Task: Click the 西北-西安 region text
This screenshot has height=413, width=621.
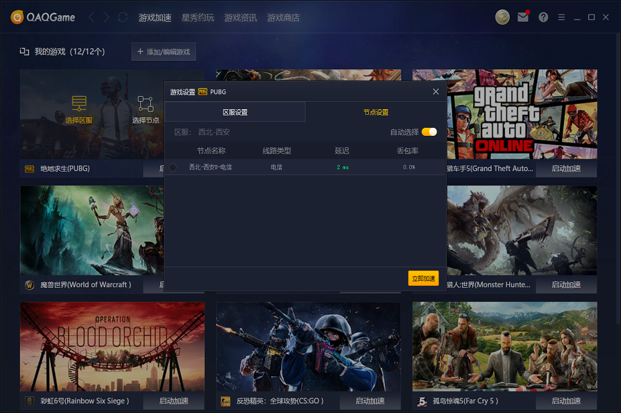Action: (214, 132)
